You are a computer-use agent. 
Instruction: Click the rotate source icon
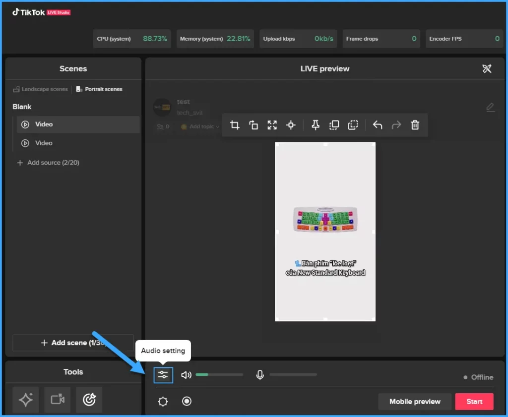254,125
